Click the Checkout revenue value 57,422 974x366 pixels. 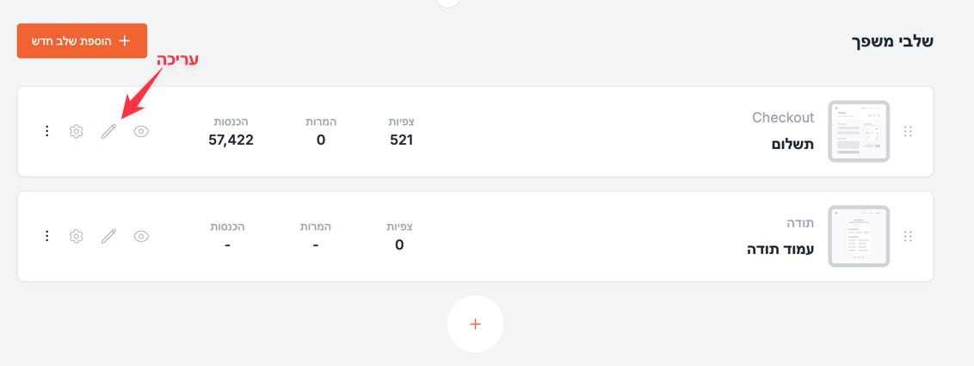pyautogui.click(x=231, y=140)
